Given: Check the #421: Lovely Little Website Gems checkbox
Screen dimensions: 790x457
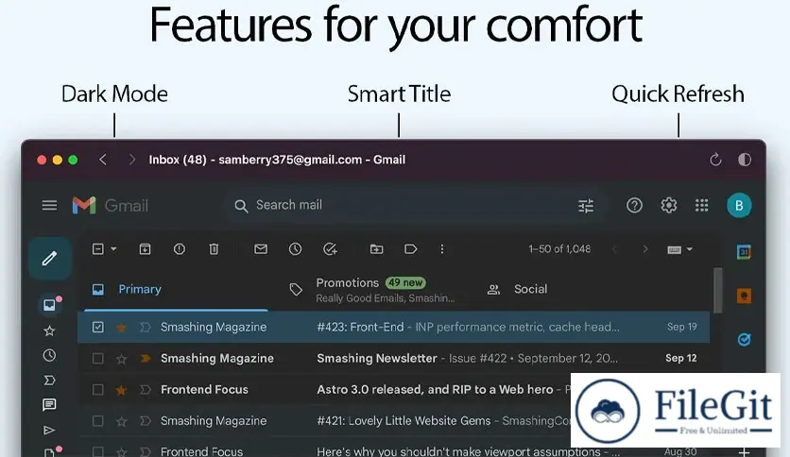Looking at the screenshot, I should [x=97, y=421].
